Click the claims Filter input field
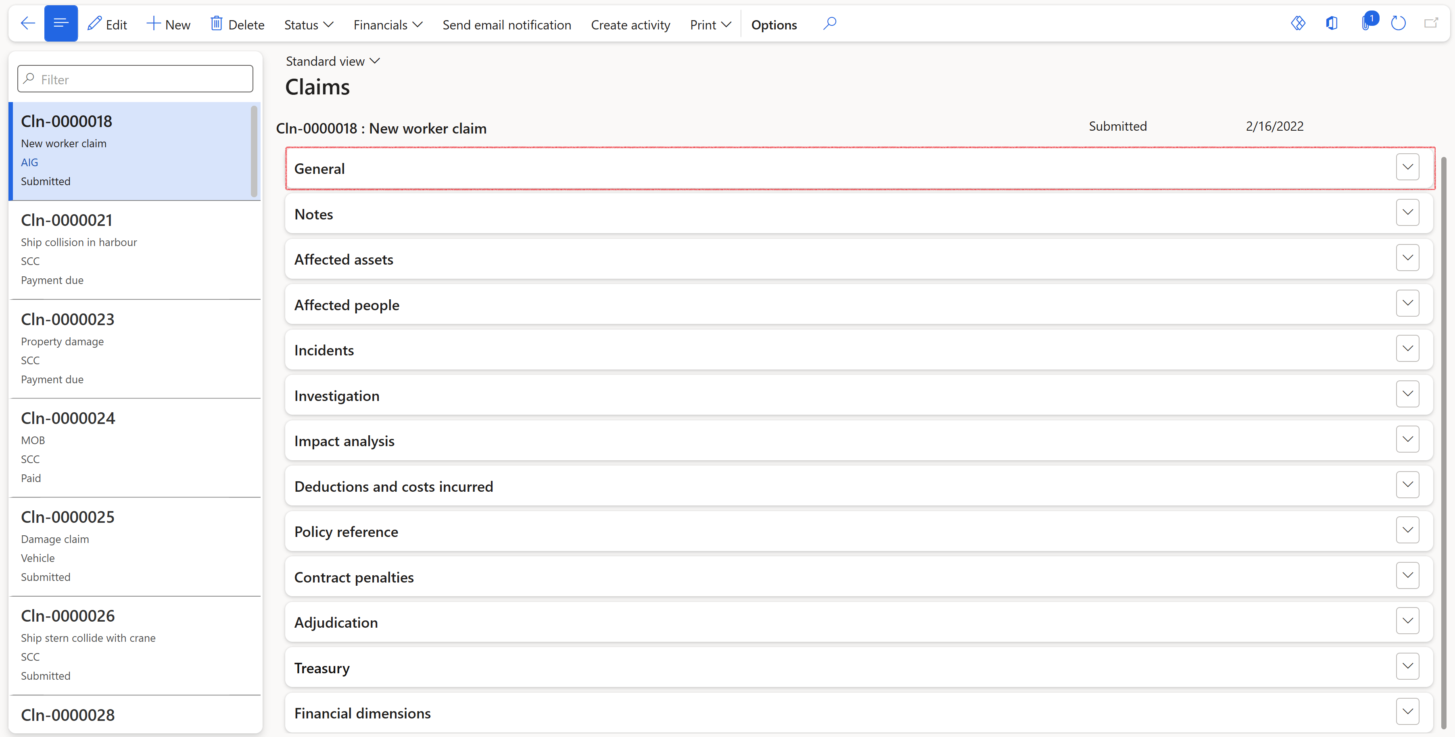The height and width of the screenshot is (737, 1455). pos(136,79)
